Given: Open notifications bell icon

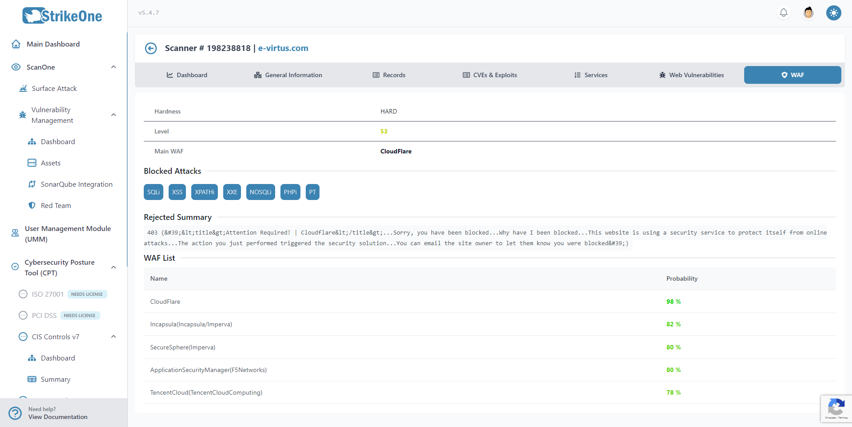Looking at the screenshot, I should tap(784, 13).
